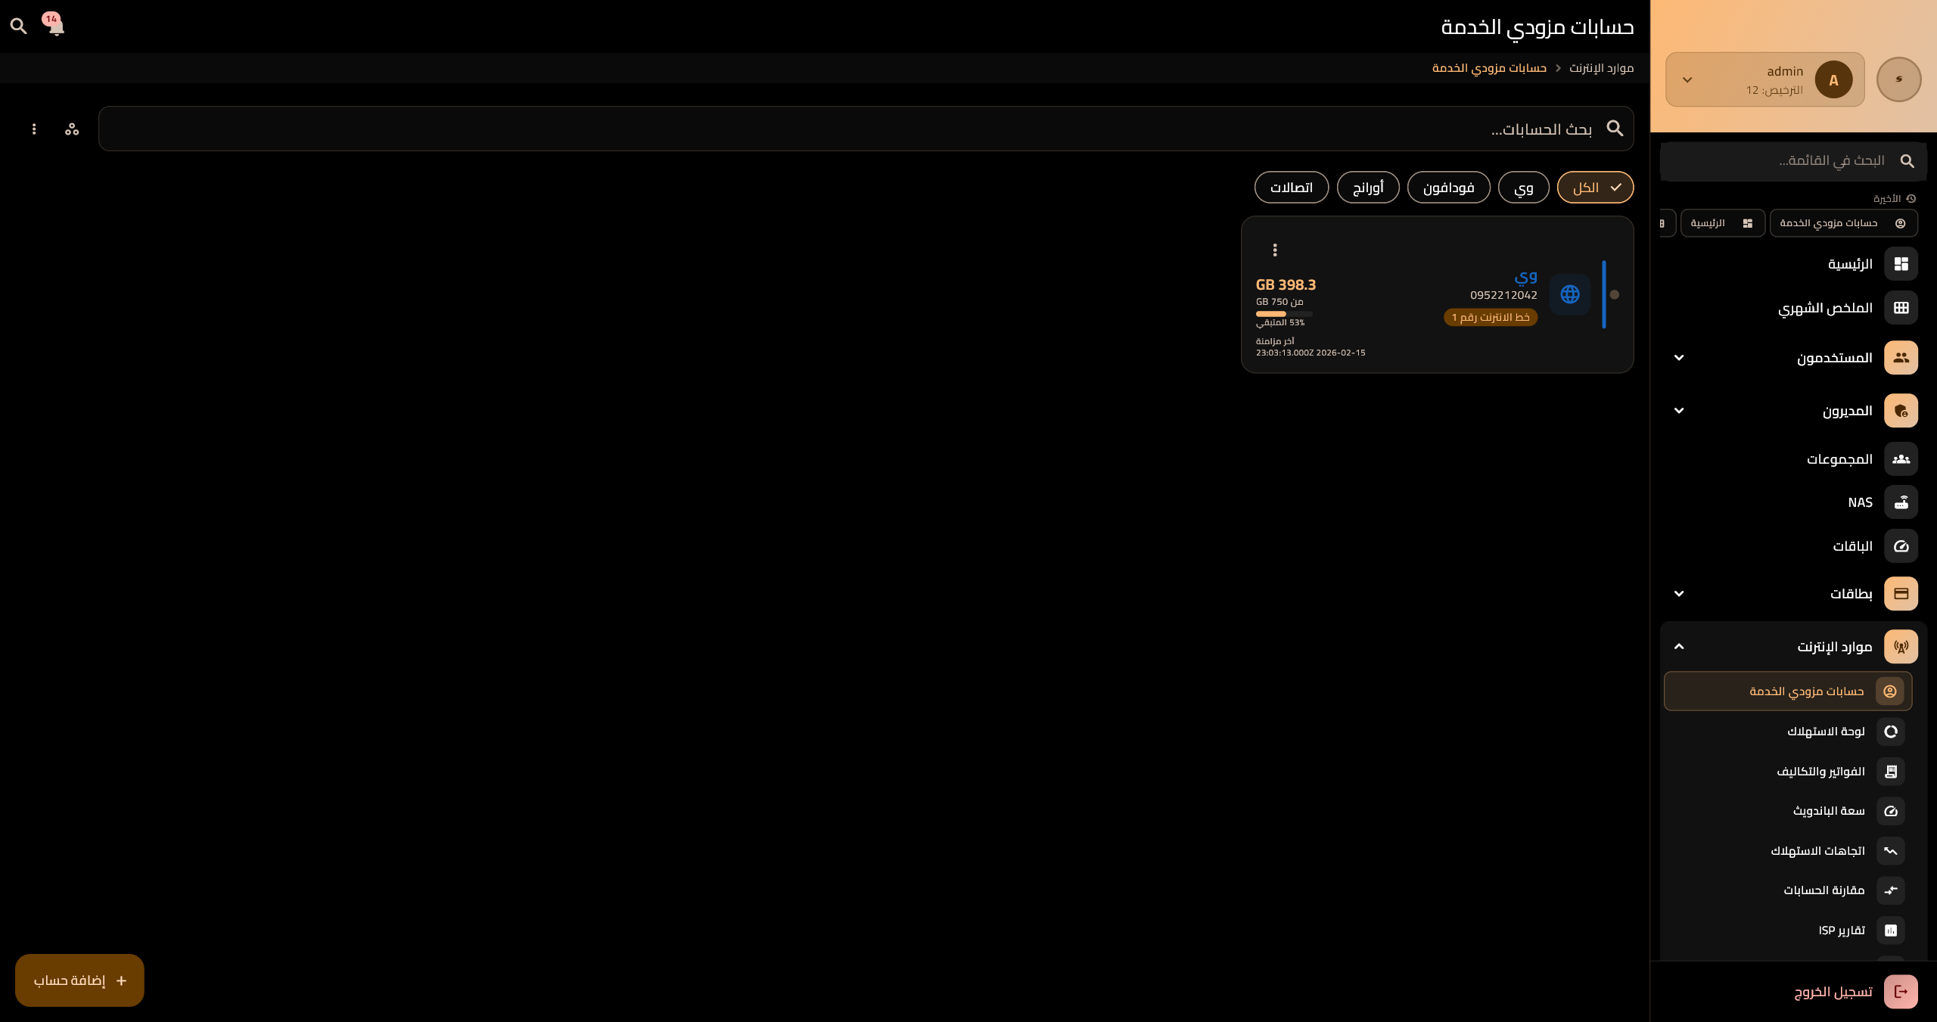1937x1022 pixels.
Task: Open the three-dot menu on وي account card
Action: click(1275, 250)
